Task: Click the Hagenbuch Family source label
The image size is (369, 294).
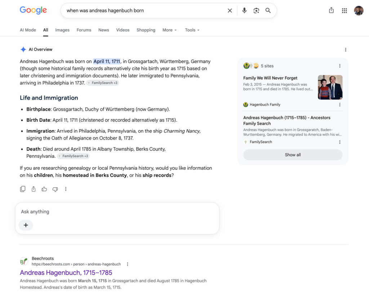Action: [265, 104]
